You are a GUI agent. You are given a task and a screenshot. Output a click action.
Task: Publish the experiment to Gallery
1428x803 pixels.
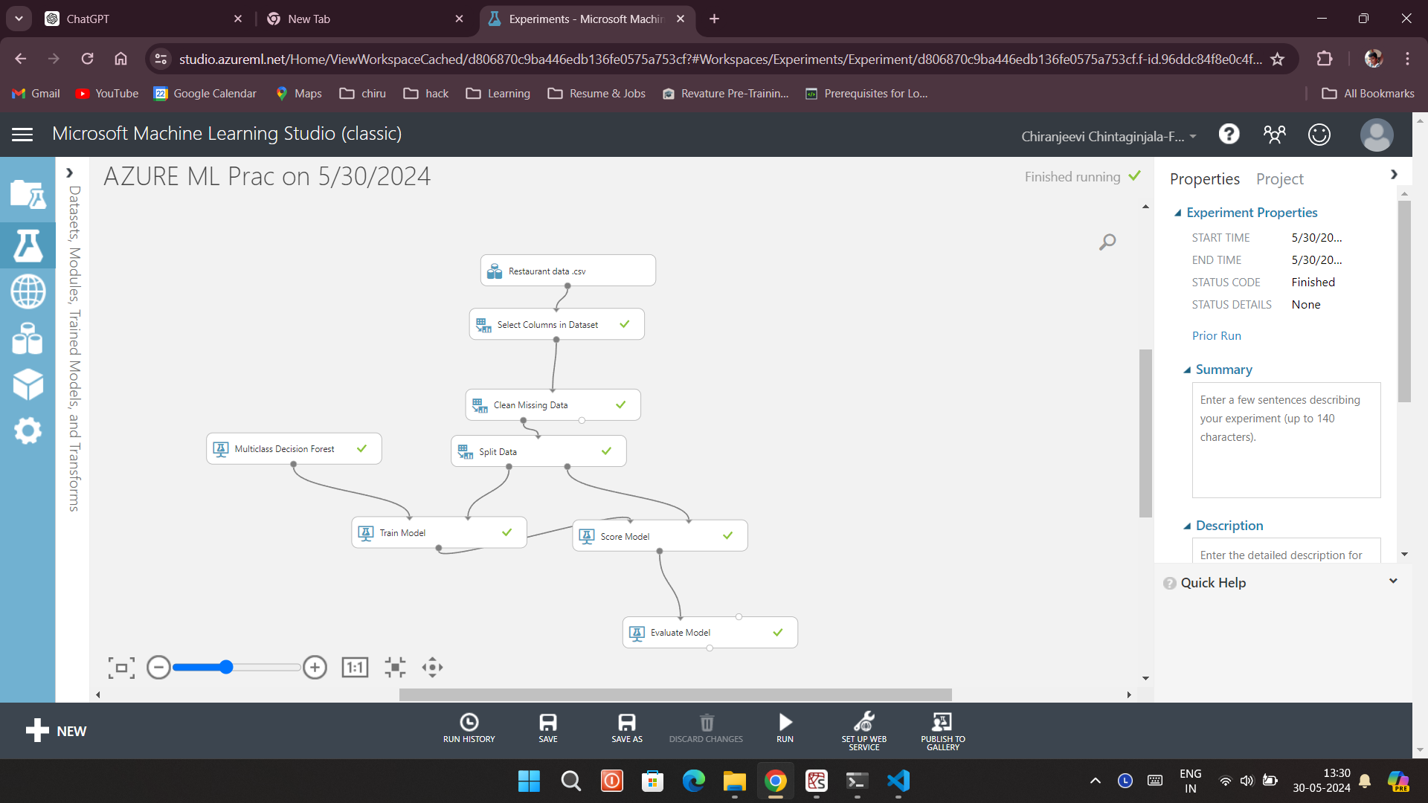pos(943,731)
